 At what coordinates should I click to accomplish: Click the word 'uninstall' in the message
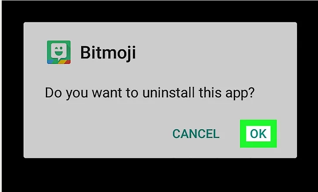click(168, 92)
